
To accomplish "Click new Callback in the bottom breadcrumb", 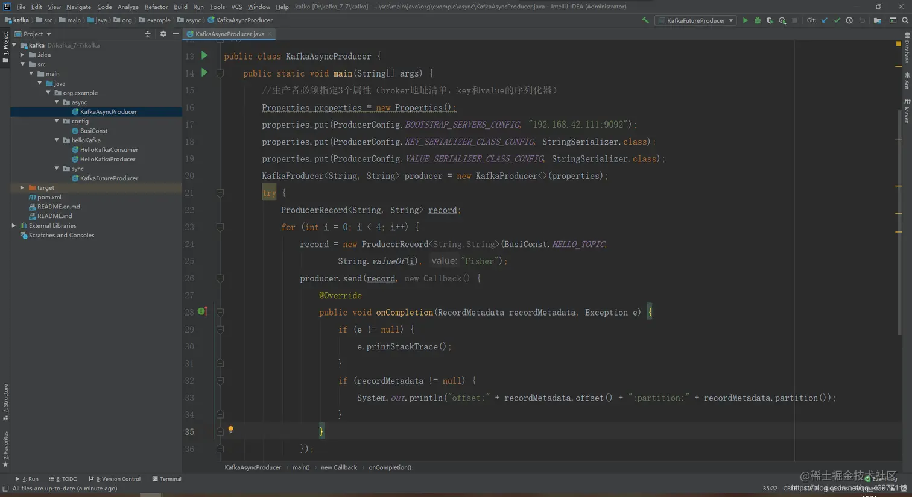I will click(x=339, y=467).
